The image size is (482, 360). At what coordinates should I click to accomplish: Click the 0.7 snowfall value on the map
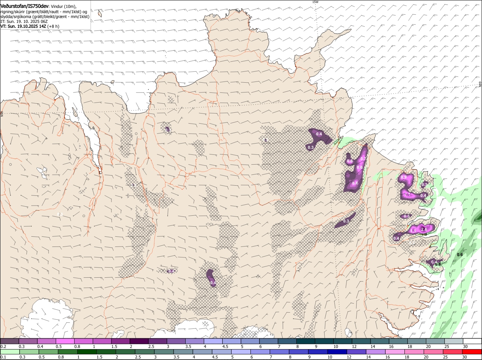click(363, 159)
